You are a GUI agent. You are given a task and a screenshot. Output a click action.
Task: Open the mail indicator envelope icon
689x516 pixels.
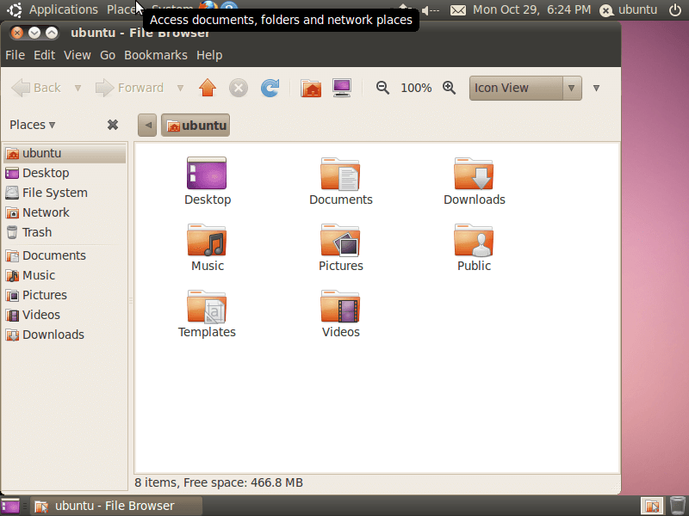[458, 9]
